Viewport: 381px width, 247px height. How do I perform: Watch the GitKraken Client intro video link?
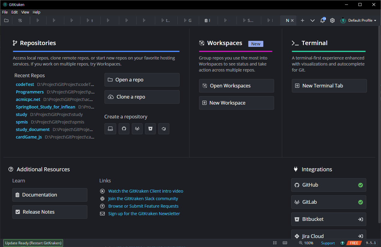point(146,191)
